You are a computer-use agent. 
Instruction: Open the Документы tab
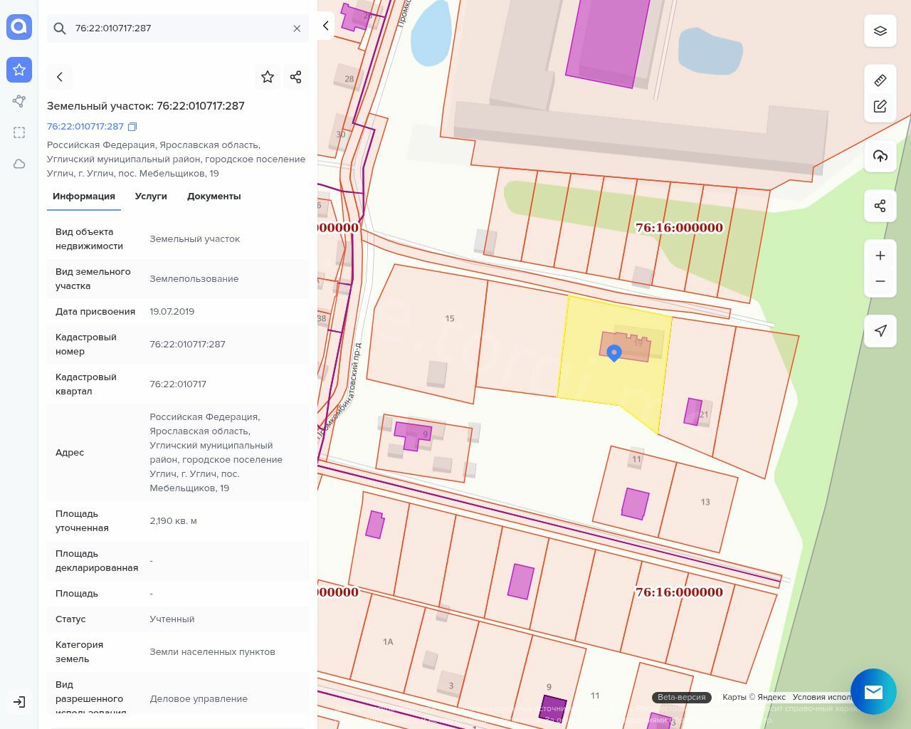click(x=214, y=196)
